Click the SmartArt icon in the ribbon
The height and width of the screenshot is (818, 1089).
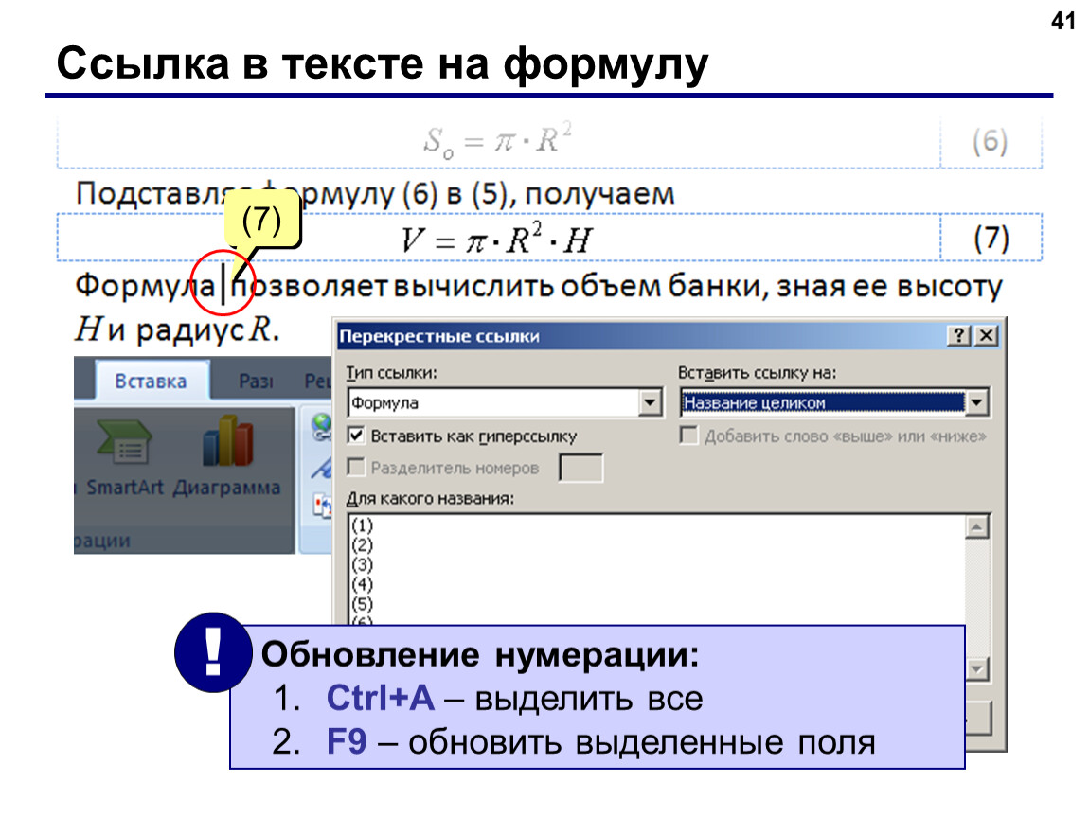124,442
